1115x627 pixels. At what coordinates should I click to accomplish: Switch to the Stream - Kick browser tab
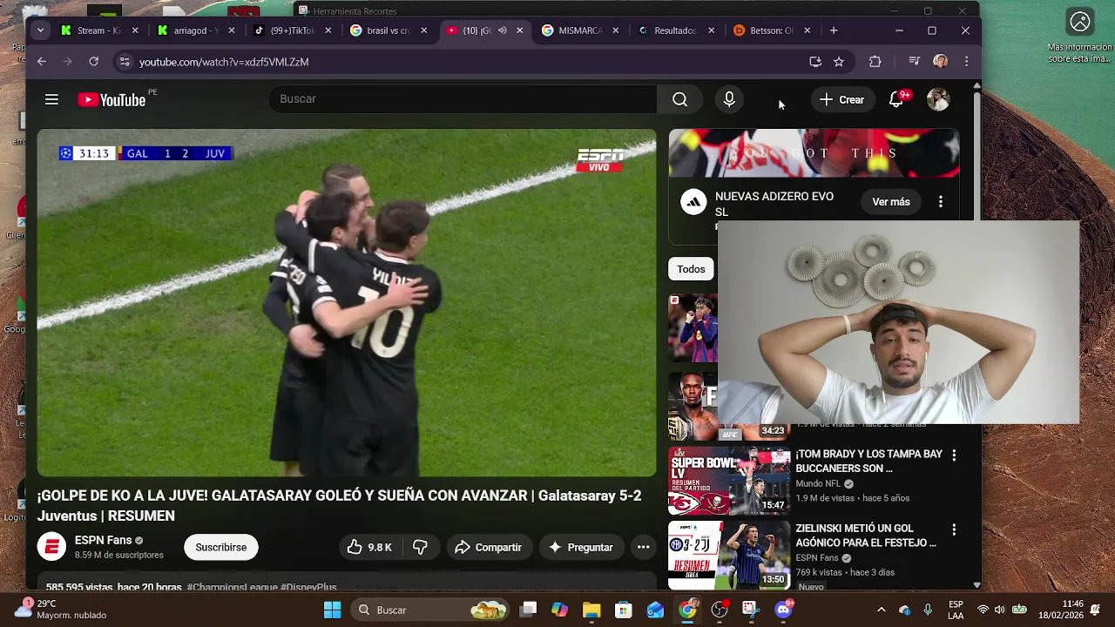click(x=98, y=30)
